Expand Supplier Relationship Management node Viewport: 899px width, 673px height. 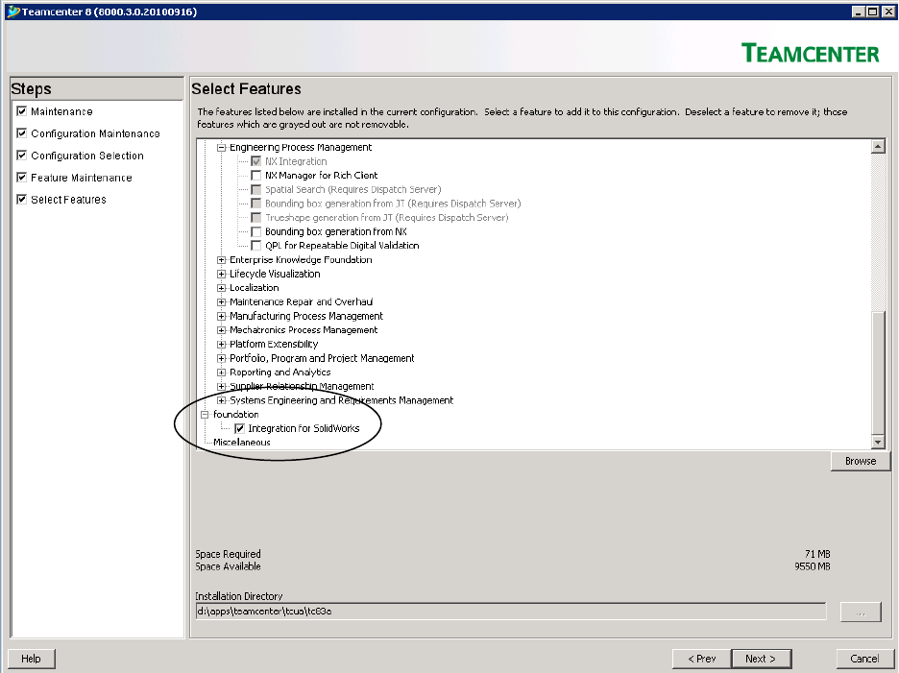coord(221,386)
